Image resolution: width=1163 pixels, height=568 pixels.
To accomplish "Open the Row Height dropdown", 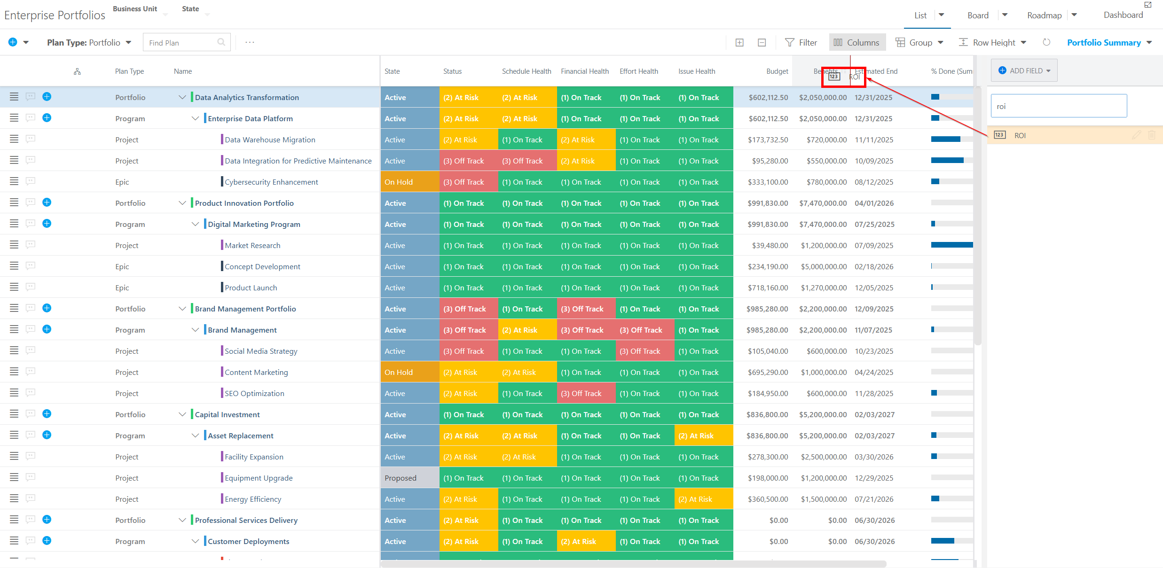I will coord(992,42).
